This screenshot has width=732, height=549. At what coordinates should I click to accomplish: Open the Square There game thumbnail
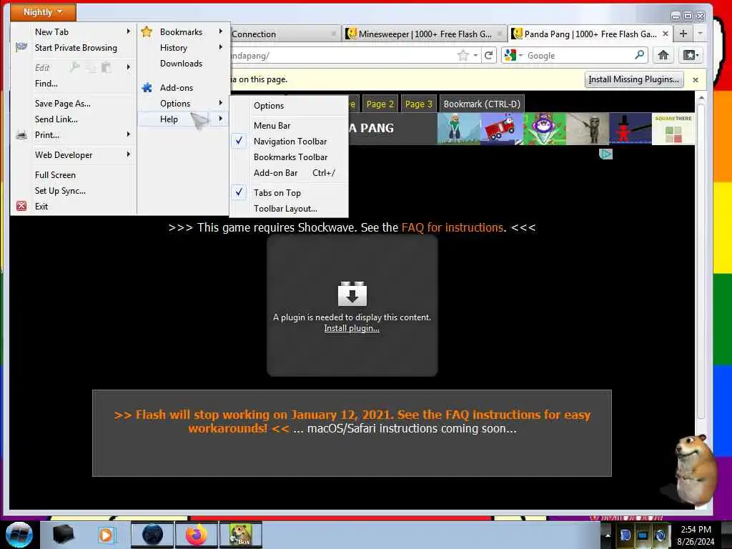[x=673, y=129]
